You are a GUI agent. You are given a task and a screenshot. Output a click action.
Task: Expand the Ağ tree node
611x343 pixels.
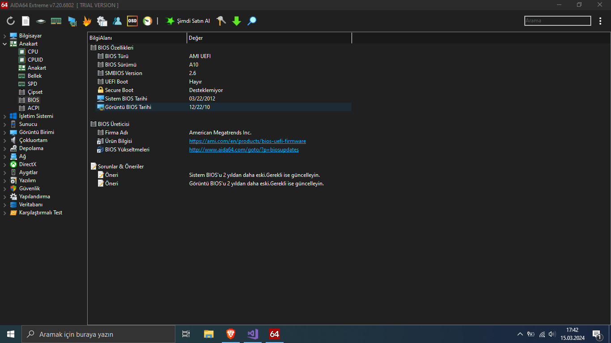[x=5, y=156]
